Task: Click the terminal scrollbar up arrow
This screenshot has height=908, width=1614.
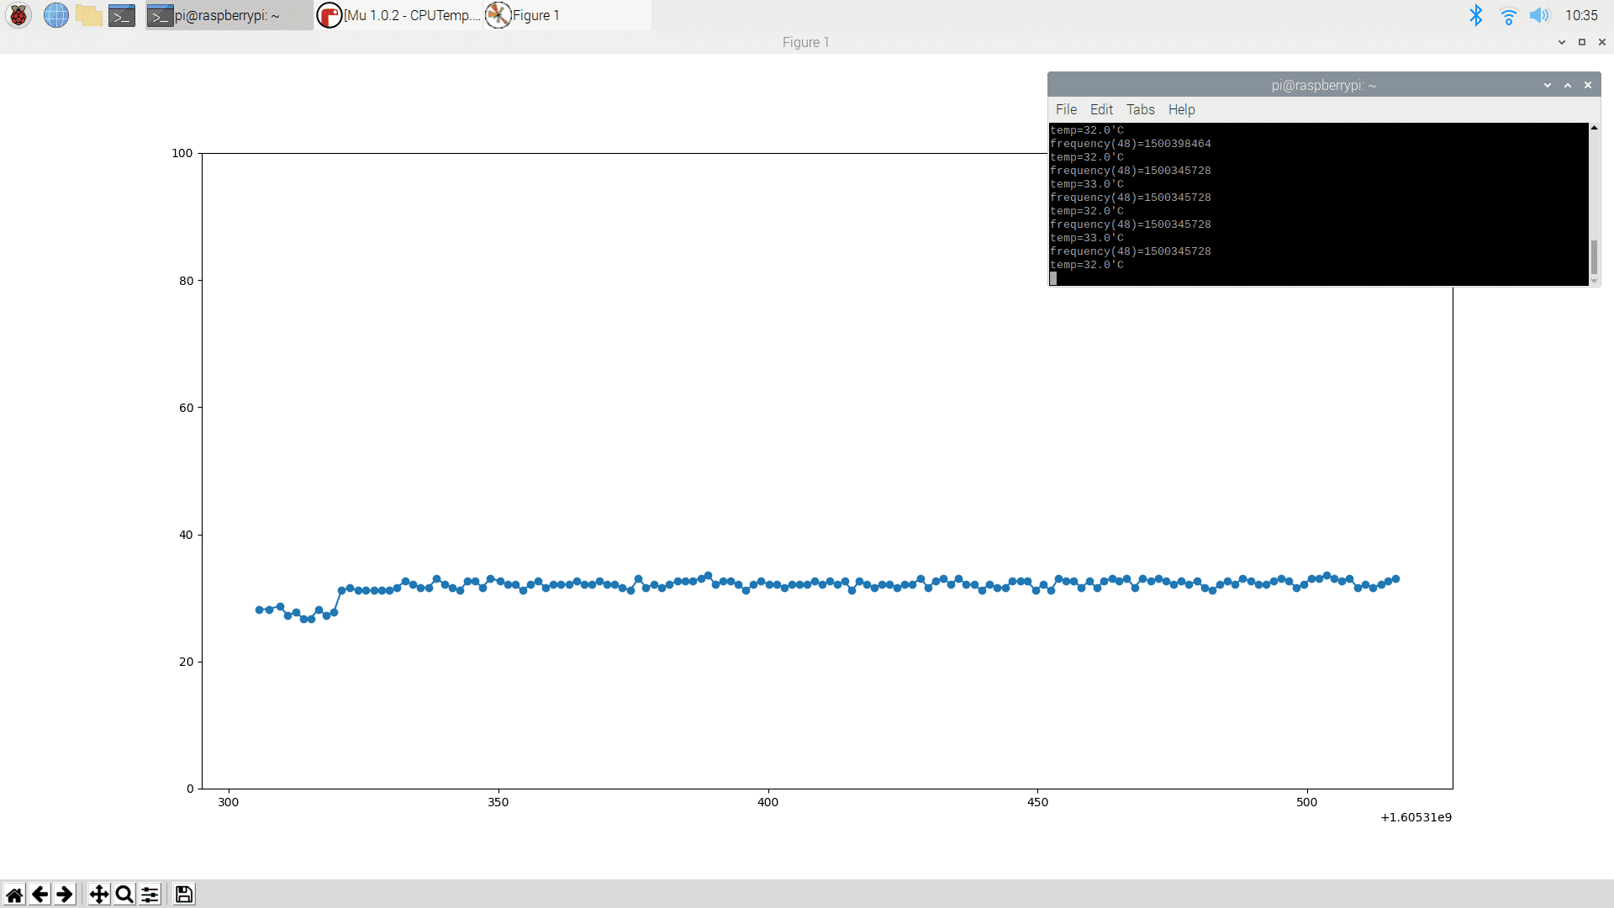Action: [x=1594, y=128]
